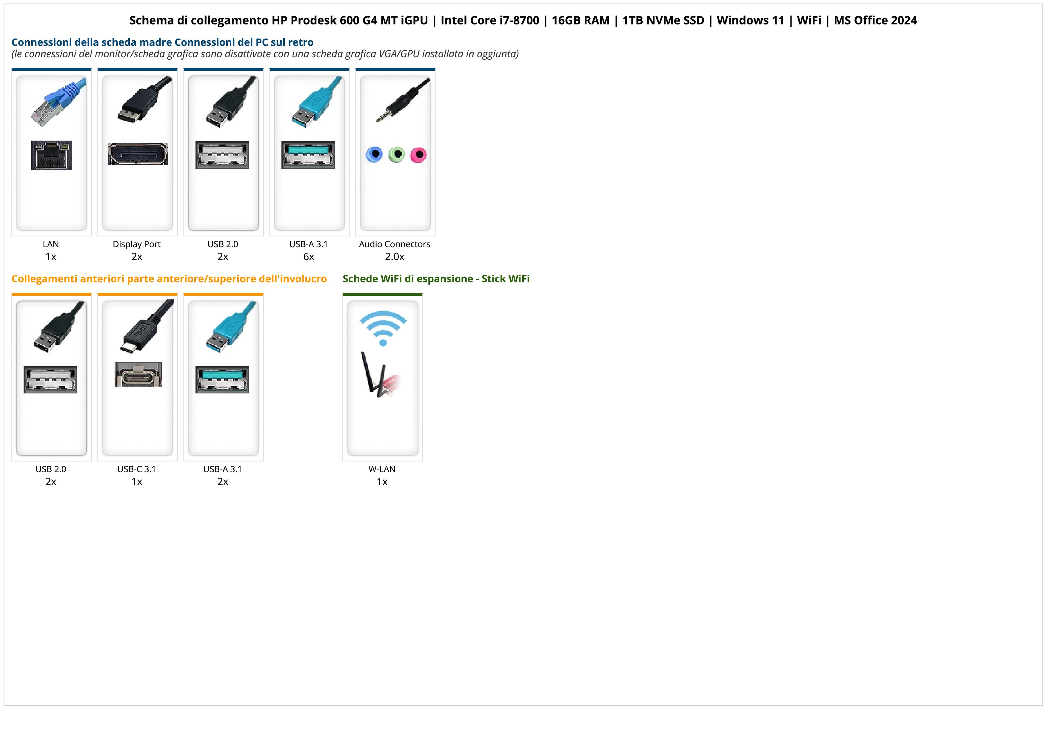This screenshot has height=740, width=1047.
Task: Click the RJ45 LAN port image
Action: tap(52, 155)
